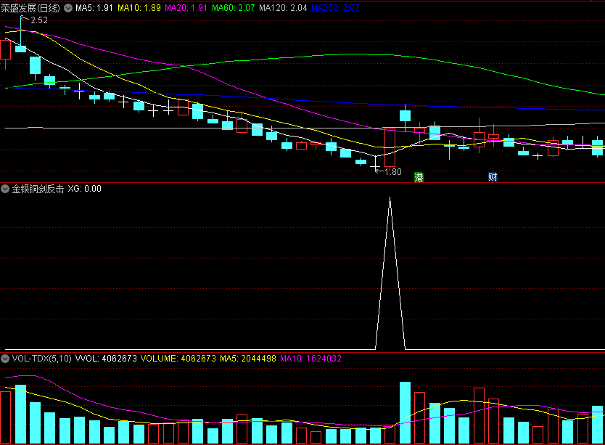This screenshot has width=605, height=445.
Task: Click the XG signal spike peak
Action: (x=390, y=198)
